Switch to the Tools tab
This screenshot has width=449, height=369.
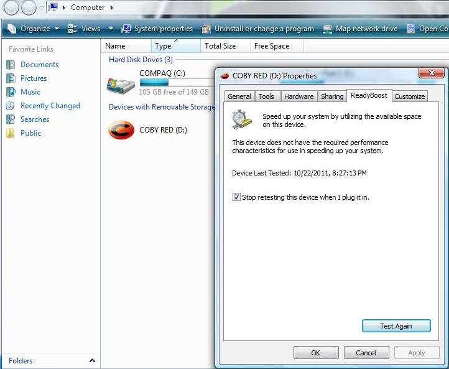point(266,96)
